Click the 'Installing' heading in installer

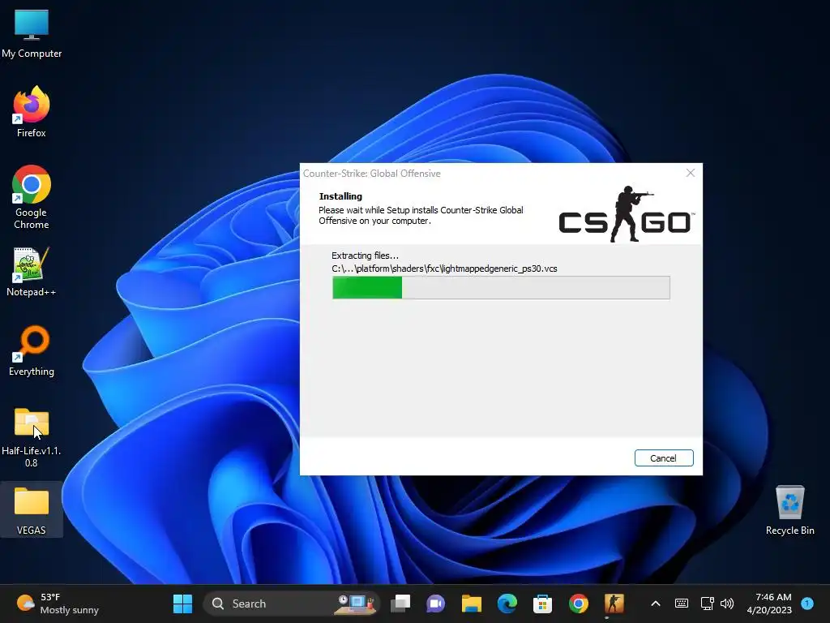click(x=340, y=196)
